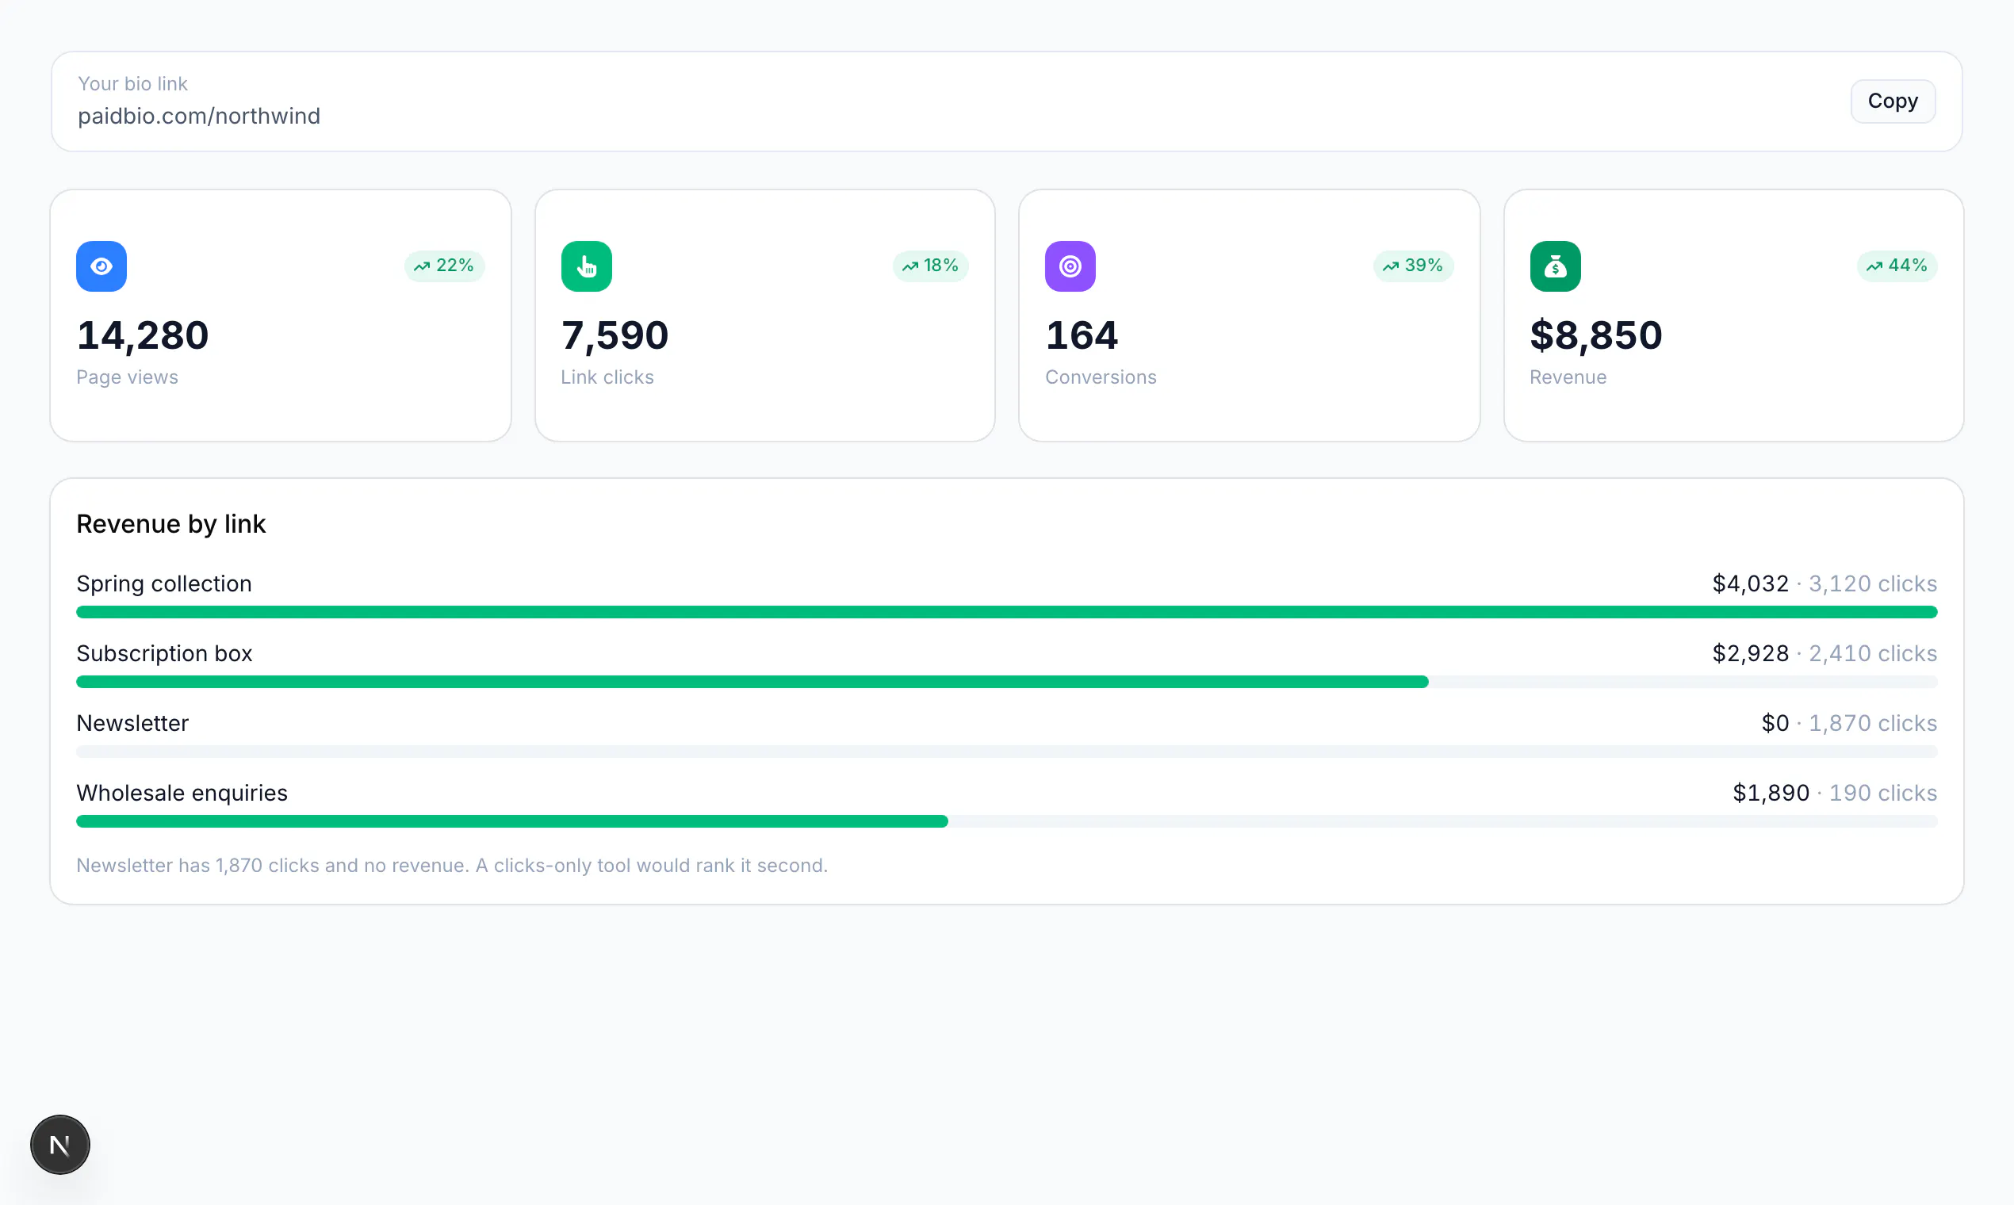Click the 2,410 clicks count

[1873, 654]
